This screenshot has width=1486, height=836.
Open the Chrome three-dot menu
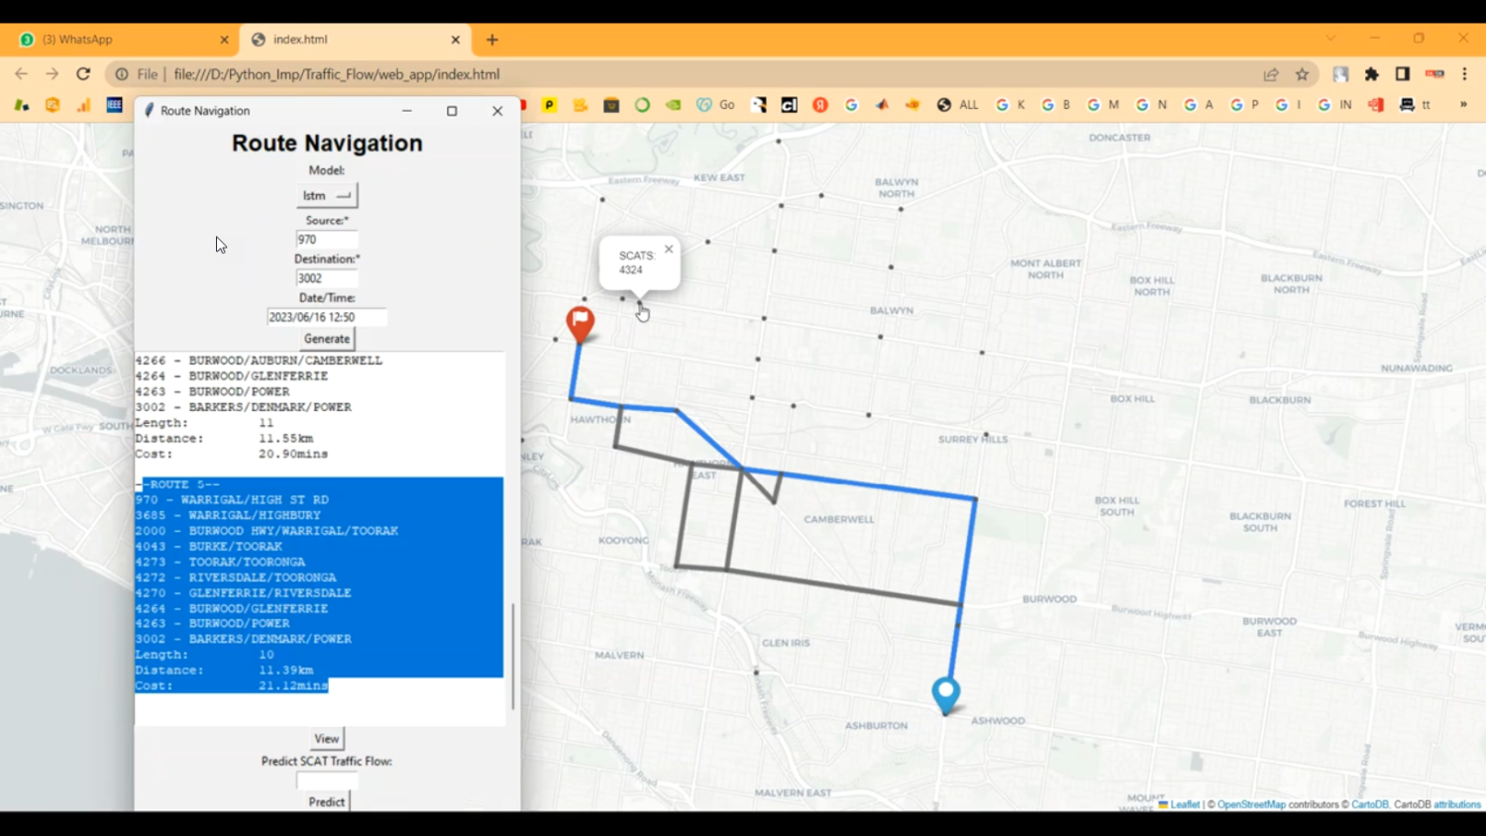point(1464,74)
